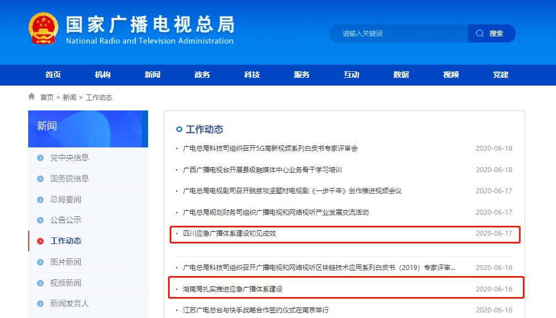Screen dimensions: 556x318
Task: Select 服务 in the navigation bar
Action: point(302,75)
